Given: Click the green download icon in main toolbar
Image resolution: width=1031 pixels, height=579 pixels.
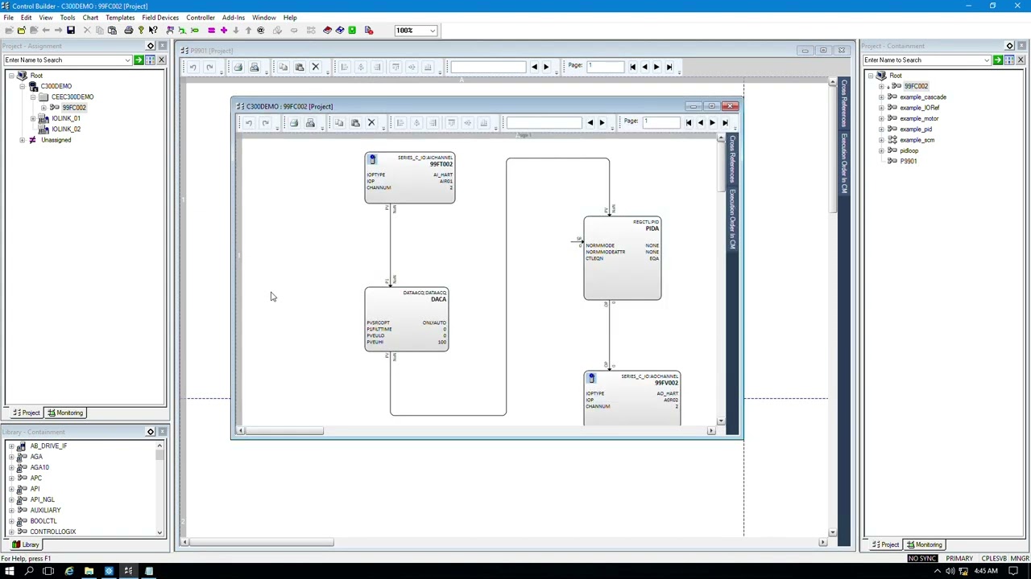Looking at the screenshot, I should pyautogui.click(x=352, y=31).
